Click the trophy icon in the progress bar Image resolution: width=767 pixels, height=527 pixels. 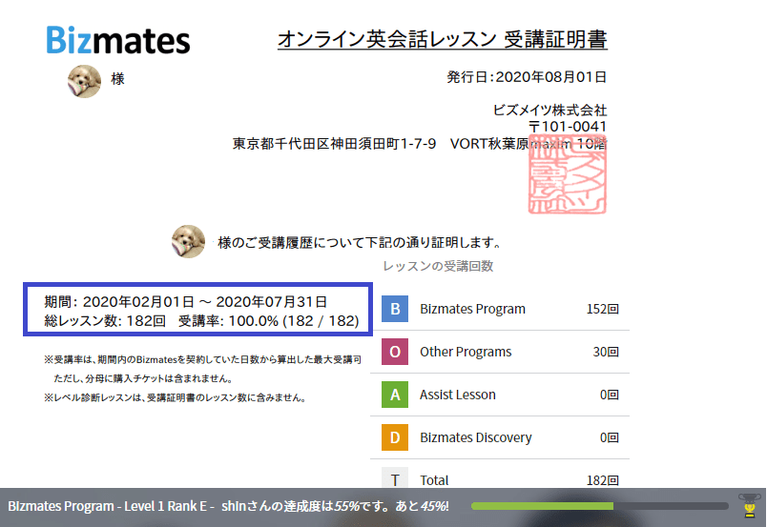[x=750, y=505]
